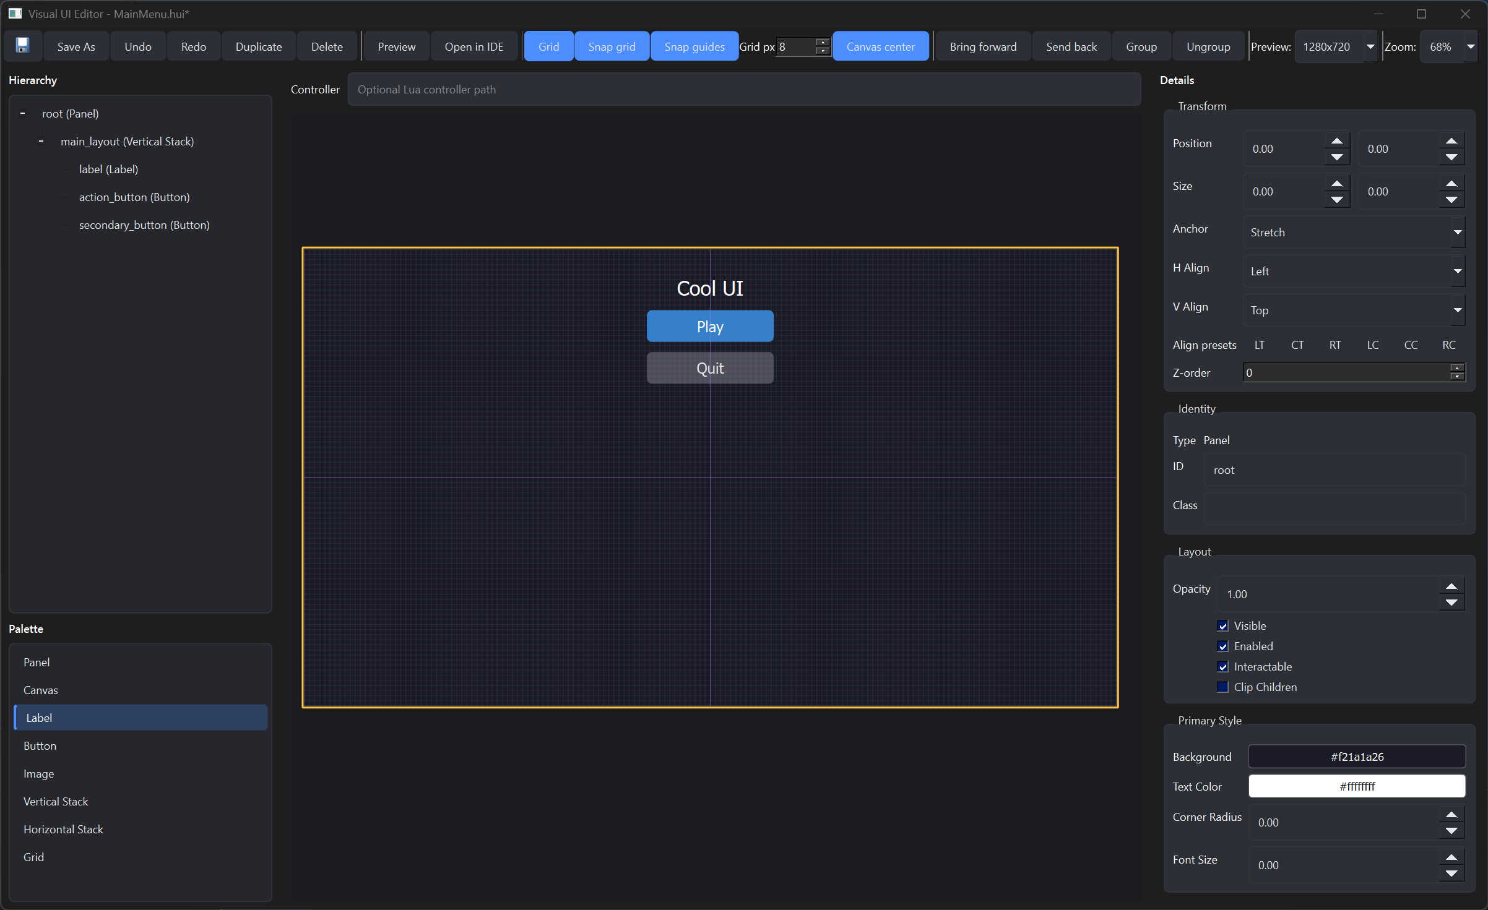1488x910 pixels.
Task: Click the Lua controller path field
Action: pos(743,89)
